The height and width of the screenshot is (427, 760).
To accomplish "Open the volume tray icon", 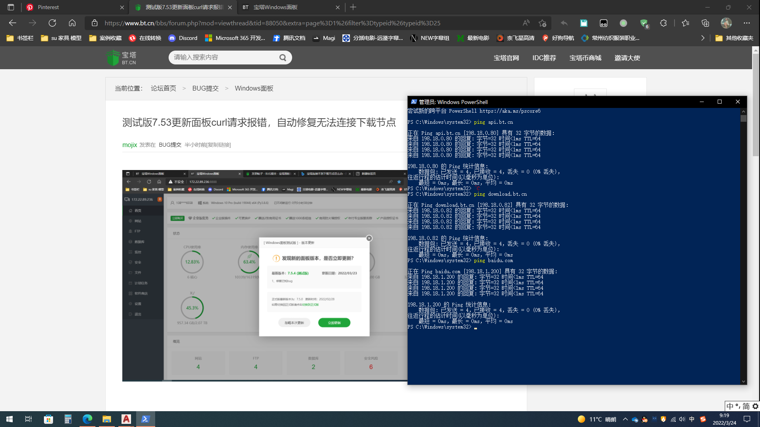I will coord(682,419).
